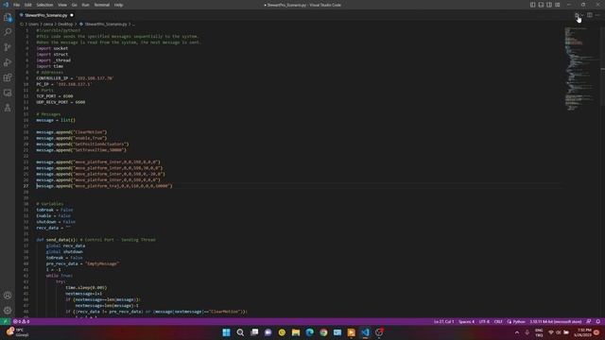
Task: Select the StewartPro_Scenario.py editor tab
Action: (x=46, y=15)
